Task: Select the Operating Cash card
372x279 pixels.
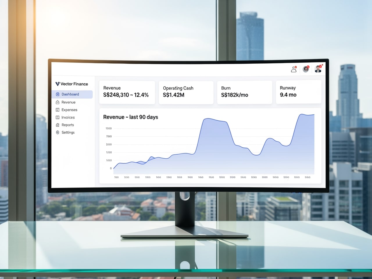Action: click(x=186, y=92)
